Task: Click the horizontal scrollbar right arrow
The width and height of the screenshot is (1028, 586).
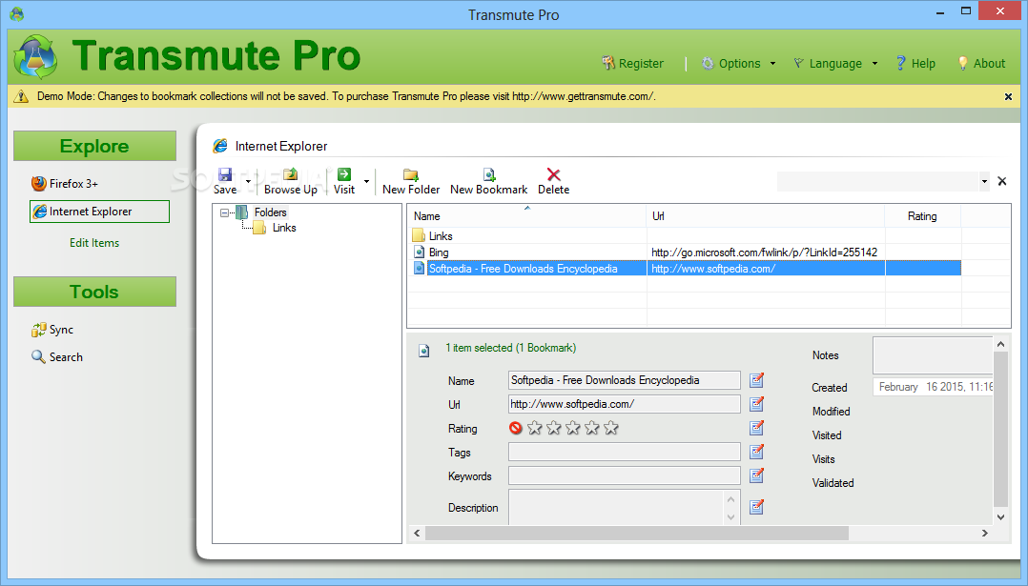Action: [x=985, y=533]
